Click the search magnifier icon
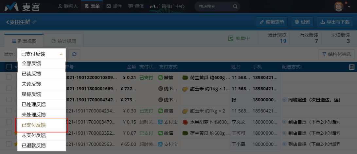The height and width of the screenshot is (154, 357). coord(235,6)
